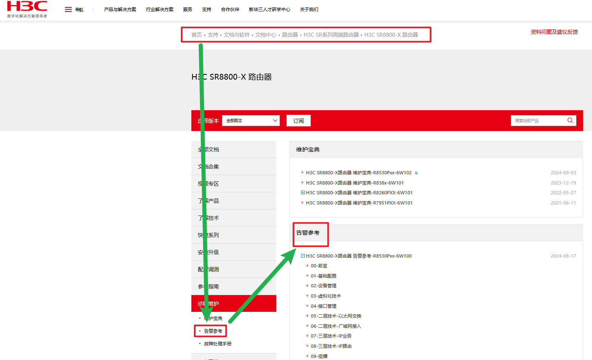Open the 维护宝典-R8530Pxx-6W102 document
Screen dimensions: 592x360
pyautogui.click(x=359, y=173)
